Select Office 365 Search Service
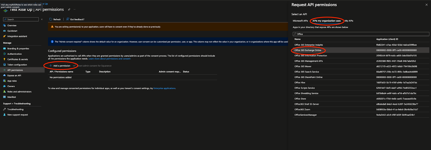 pos(361,72)
